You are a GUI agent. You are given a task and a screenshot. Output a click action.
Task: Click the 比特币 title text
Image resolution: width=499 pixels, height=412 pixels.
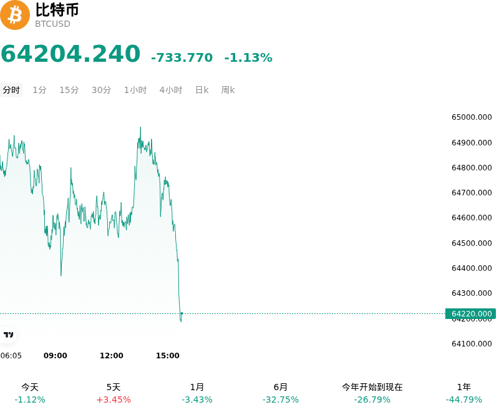(x=57, y=10)
